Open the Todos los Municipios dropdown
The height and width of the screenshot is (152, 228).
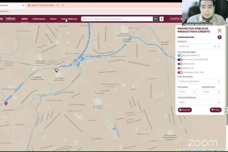tap(199, 81)
